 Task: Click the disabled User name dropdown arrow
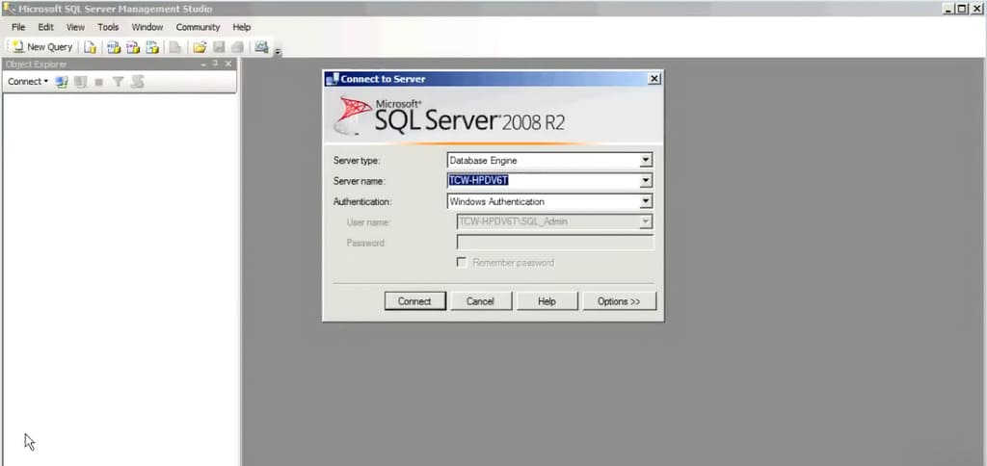pyautogui.click(x=645, y=222)
